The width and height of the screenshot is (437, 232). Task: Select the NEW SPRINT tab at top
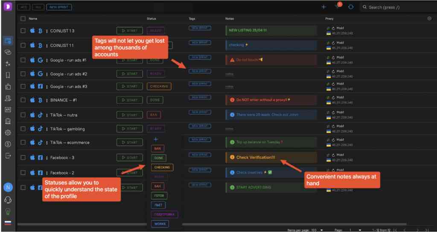pyautogui.click(x=59, y=7)
